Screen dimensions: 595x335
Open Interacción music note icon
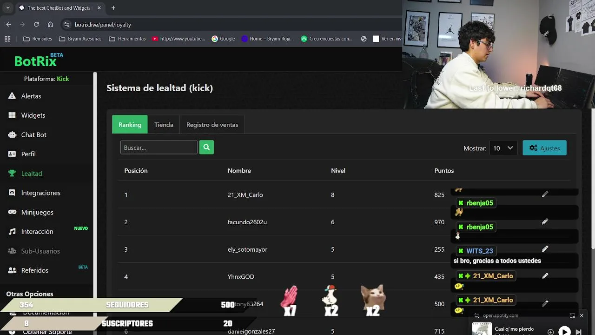click(x=13, y=231)
